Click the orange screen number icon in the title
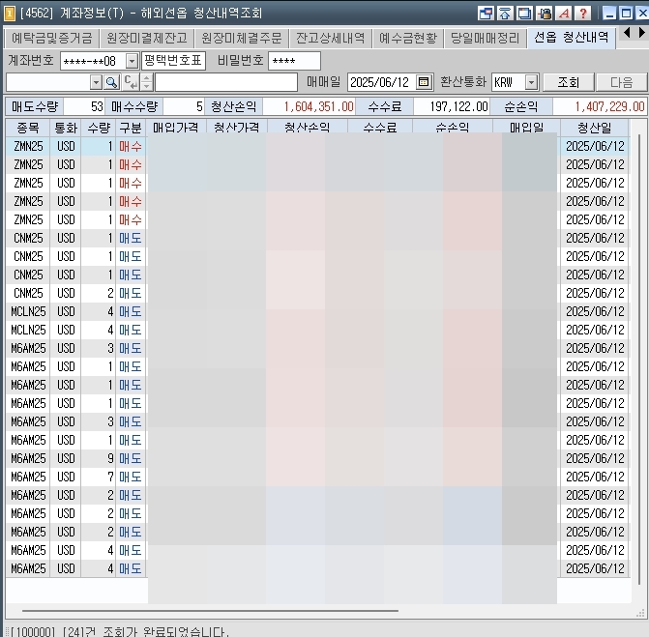The image size is (649, 637). tap(9, 14)
